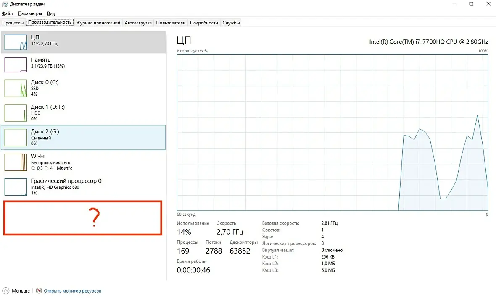Open the Память usage graph thumbnail
This screenshot has width=496, height=298.
[x=16, y=65]
